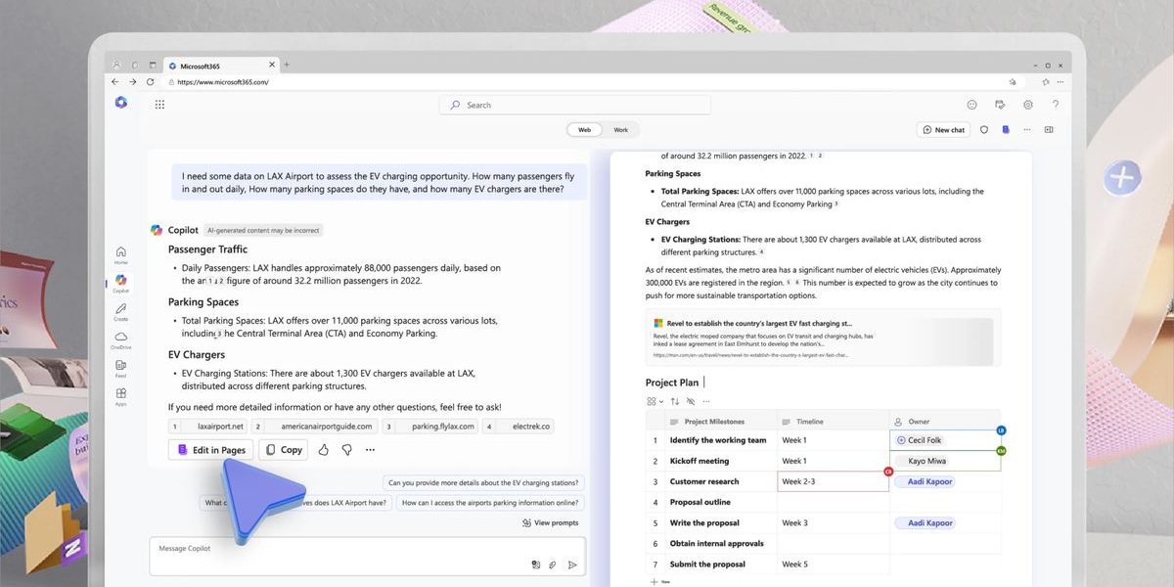Go forward with the browser forward arrow
The height and width of the screenshot is (587, 1174).
[x=133, y=82]
